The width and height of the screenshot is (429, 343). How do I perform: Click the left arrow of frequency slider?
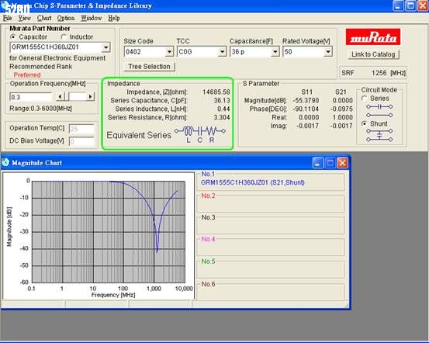click(60, 96)
